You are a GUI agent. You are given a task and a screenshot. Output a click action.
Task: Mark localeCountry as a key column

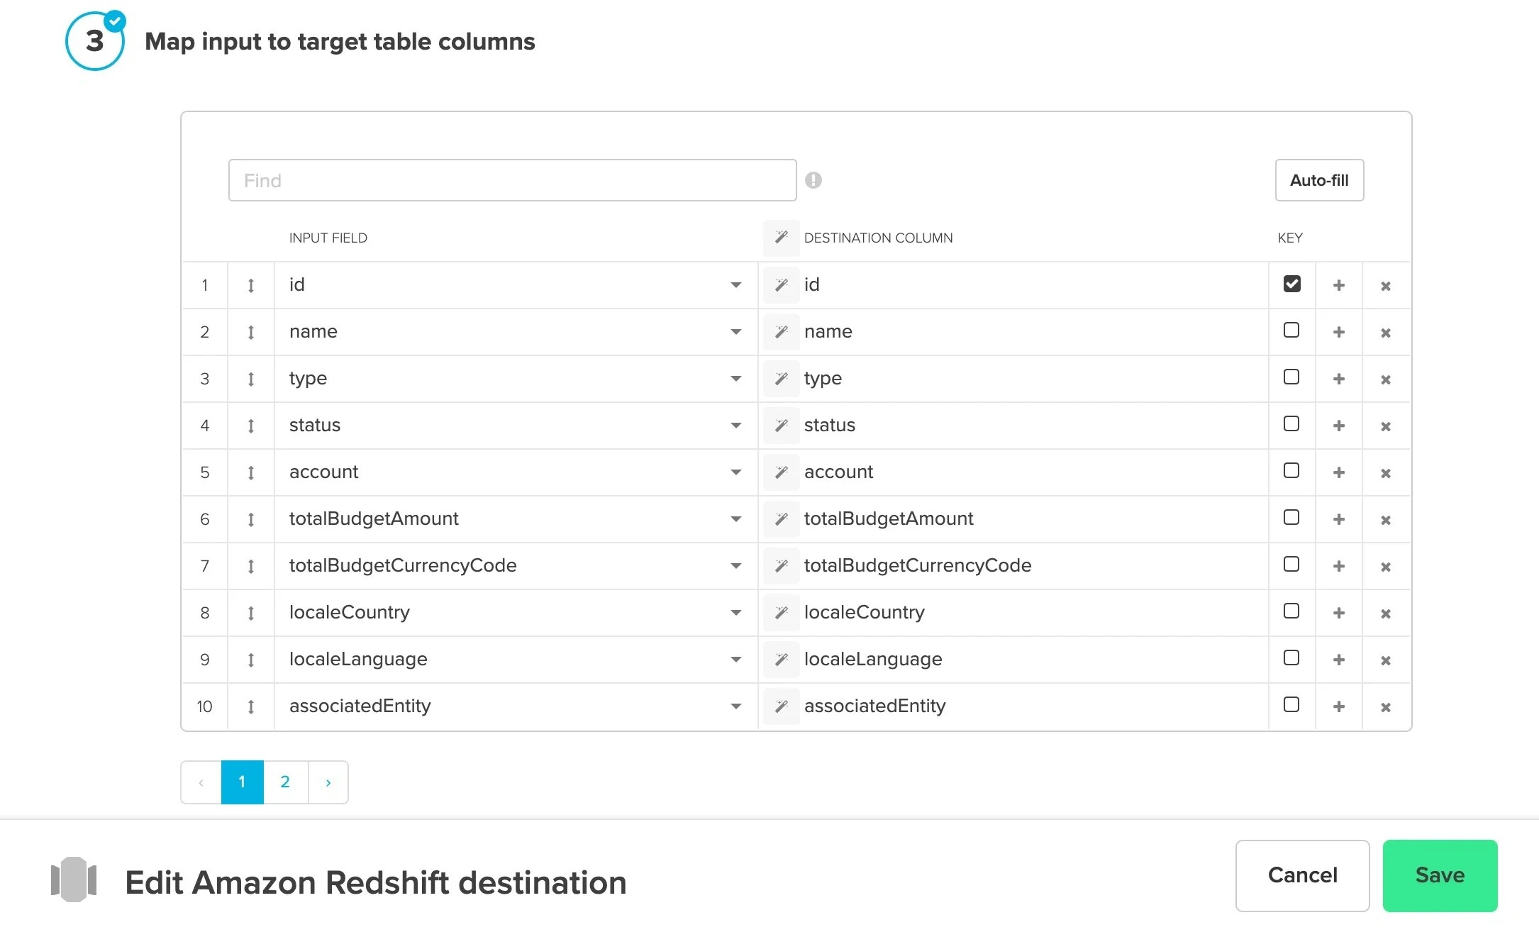tap(1291, 611)
